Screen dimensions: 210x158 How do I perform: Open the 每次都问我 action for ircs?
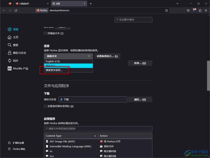point(108,156)
